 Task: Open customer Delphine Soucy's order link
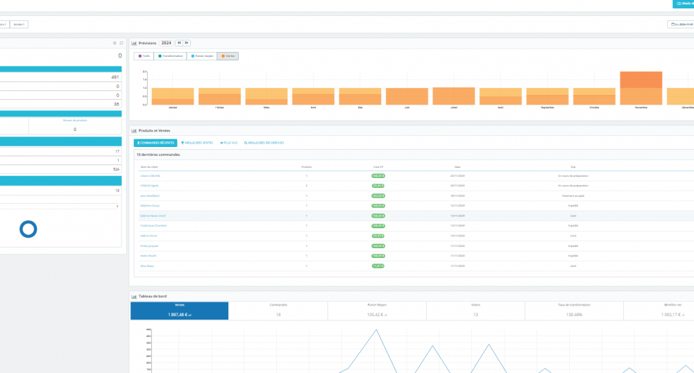pos(151,206)
